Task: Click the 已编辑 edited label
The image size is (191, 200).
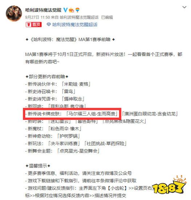Action: click(x=107, y=17)
